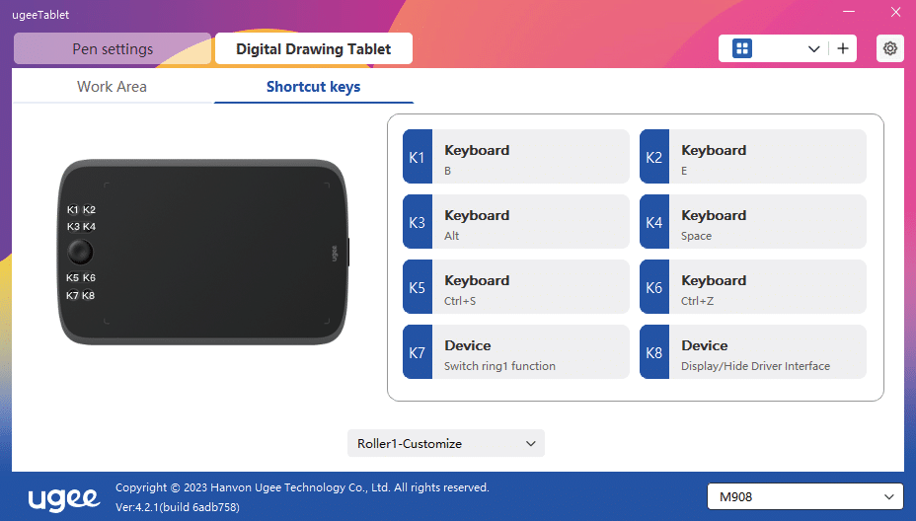Select the Shortcut keys sub-tab
The width and height of the screenshot is (916, 521).
[314, 87]
